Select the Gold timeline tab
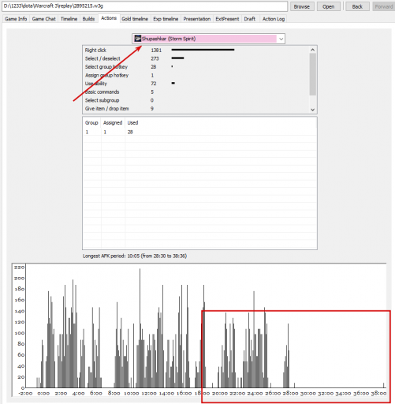 click(x=135, y=19)
